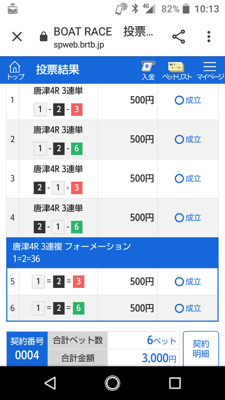This screenshot has width=225, height=400.
Task: Tap the 成立 status in bet row 1
Action: [188, 100]
